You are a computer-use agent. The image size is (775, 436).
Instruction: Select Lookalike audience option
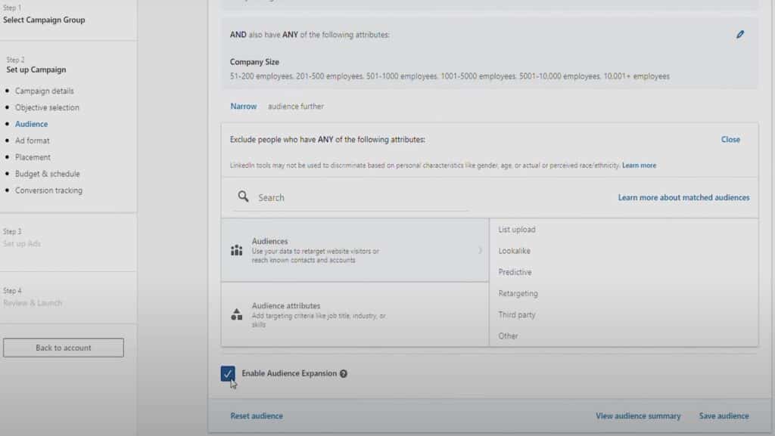(515, 251)
